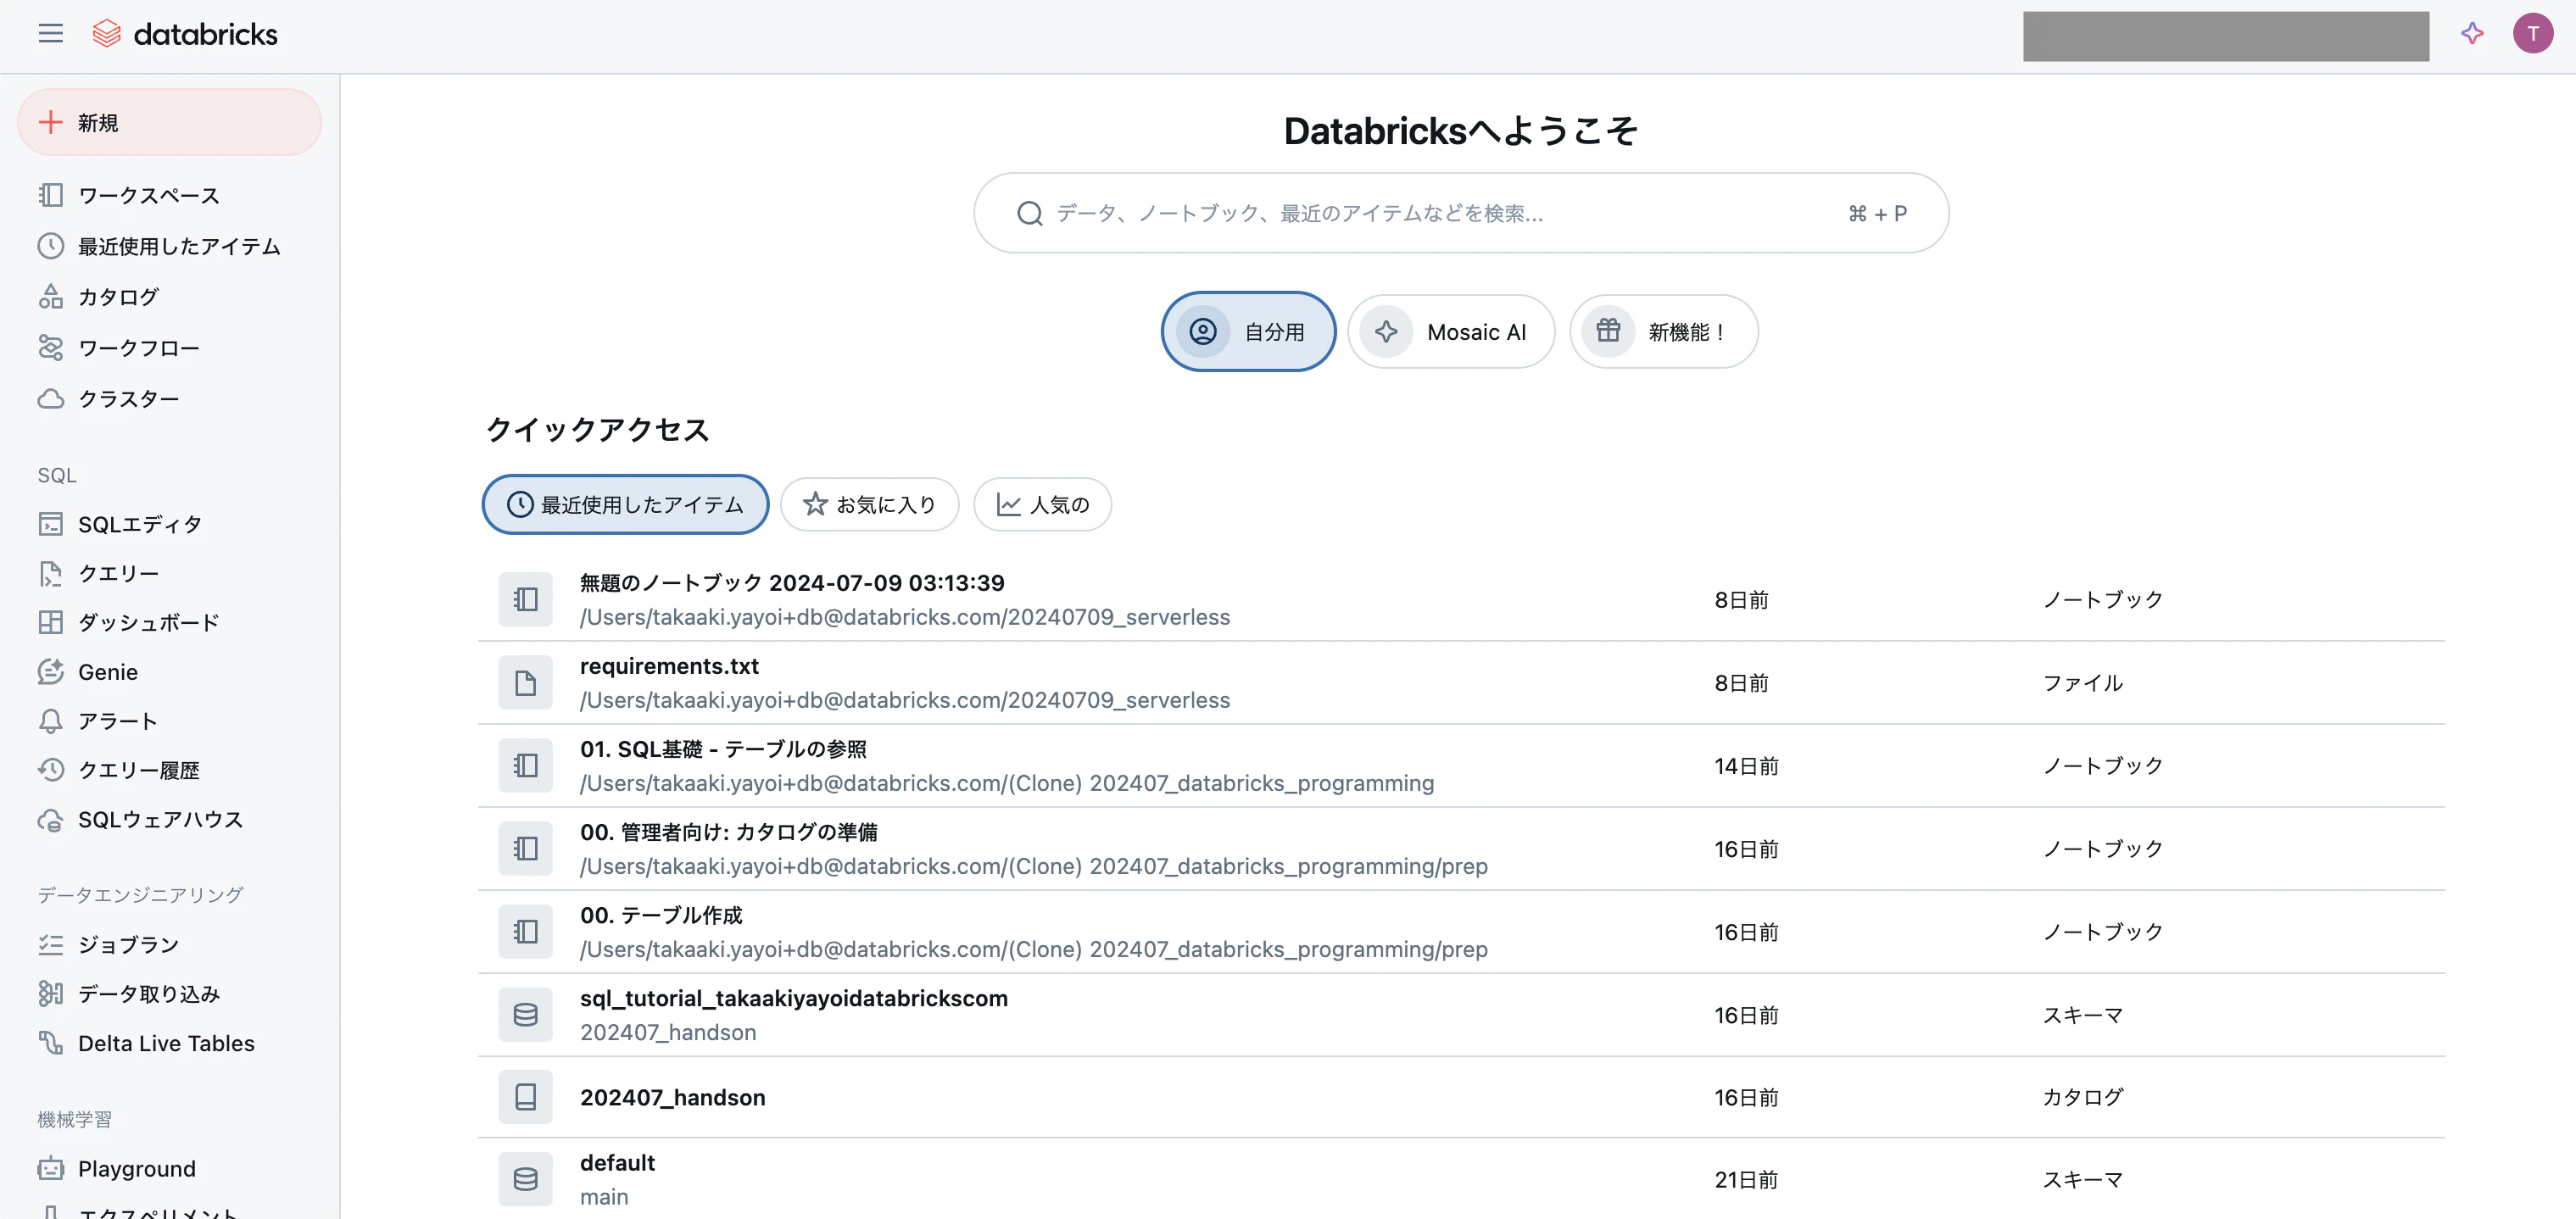The image size is (2576, 1219).
Task: Select the 新機能！ tab
Action: (x=1664, y=331)
